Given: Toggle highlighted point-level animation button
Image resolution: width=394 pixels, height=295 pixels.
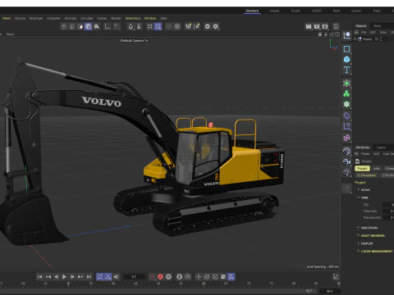Looking at the screenshot, I should tap(231, 277).
